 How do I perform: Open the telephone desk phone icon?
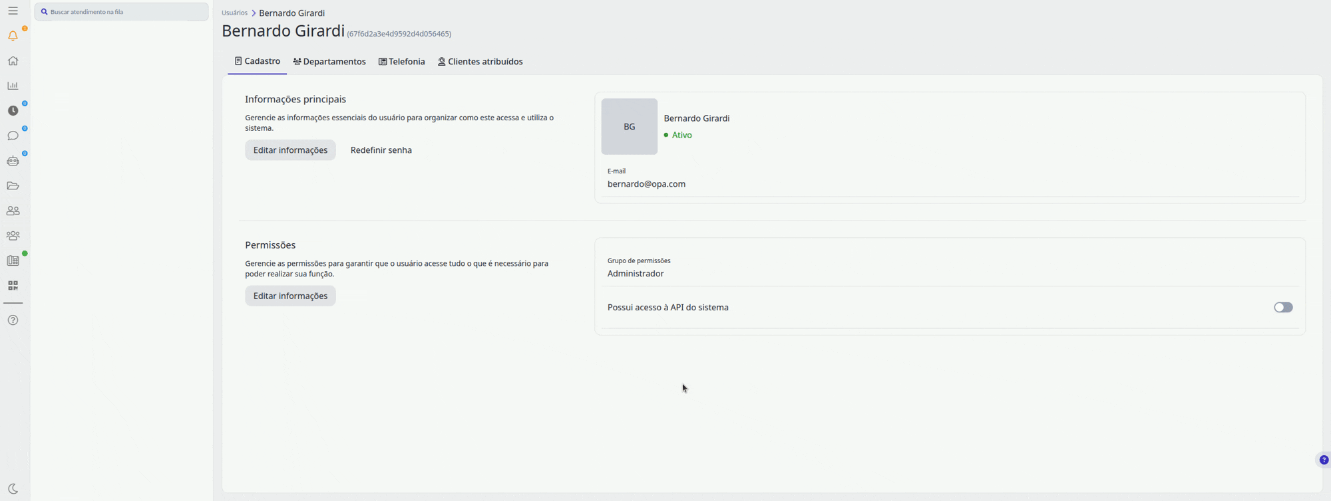click(13, 260)
